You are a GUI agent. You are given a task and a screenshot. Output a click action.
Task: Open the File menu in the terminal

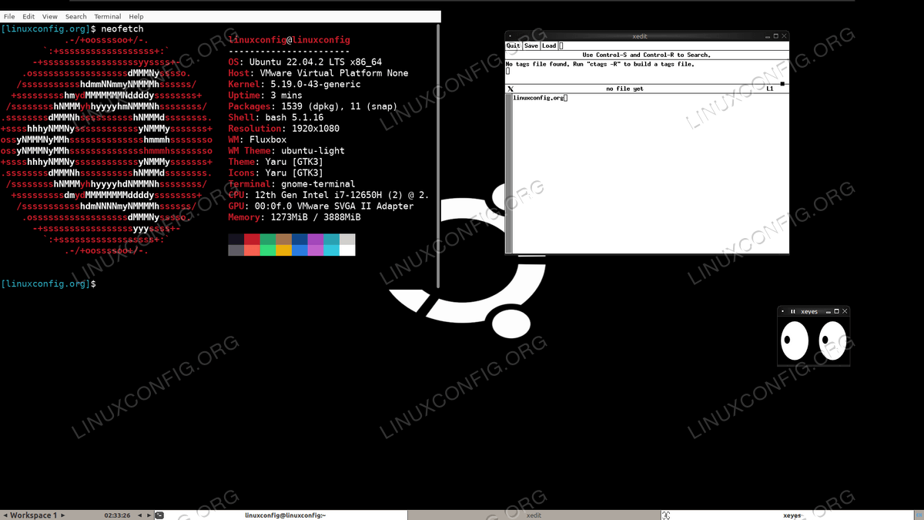tap(9, 16)
